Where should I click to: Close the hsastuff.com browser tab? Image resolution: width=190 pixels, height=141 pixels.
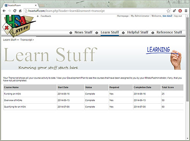[36, 5]
